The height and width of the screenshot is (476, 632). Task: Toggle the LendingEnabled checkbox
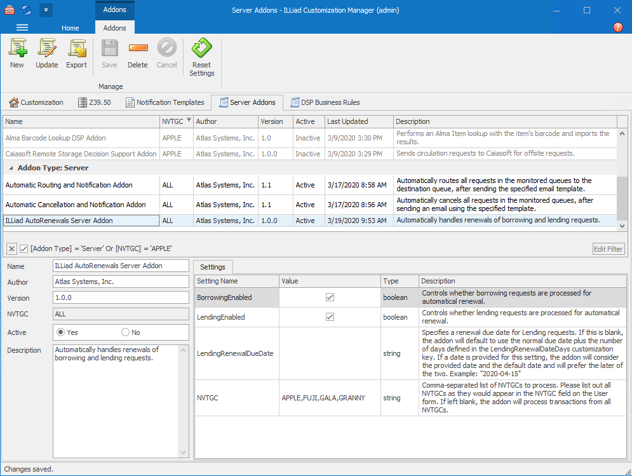pos(330,317)
